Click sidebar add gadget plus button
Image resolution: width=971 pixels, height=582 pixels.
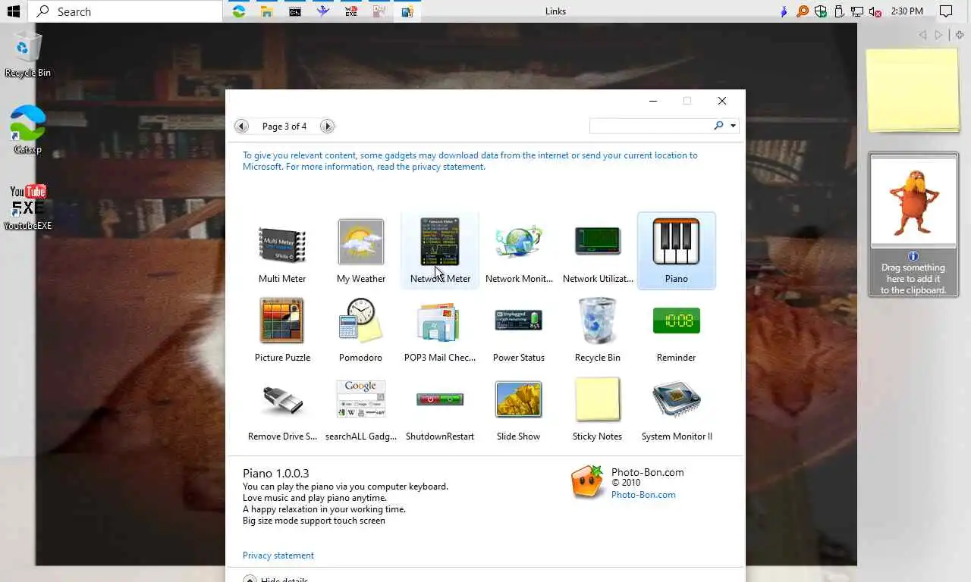pos(959,35)
